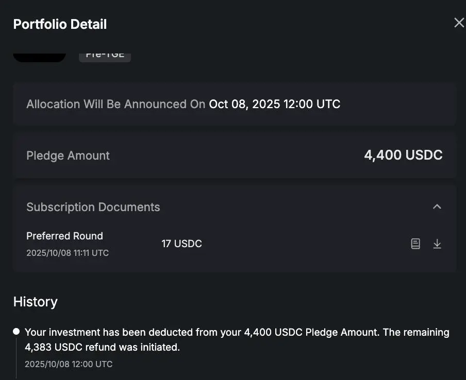Click the 4,383 USDC refund text
This screenshot has height=380, width=466.
pos(57,347)
